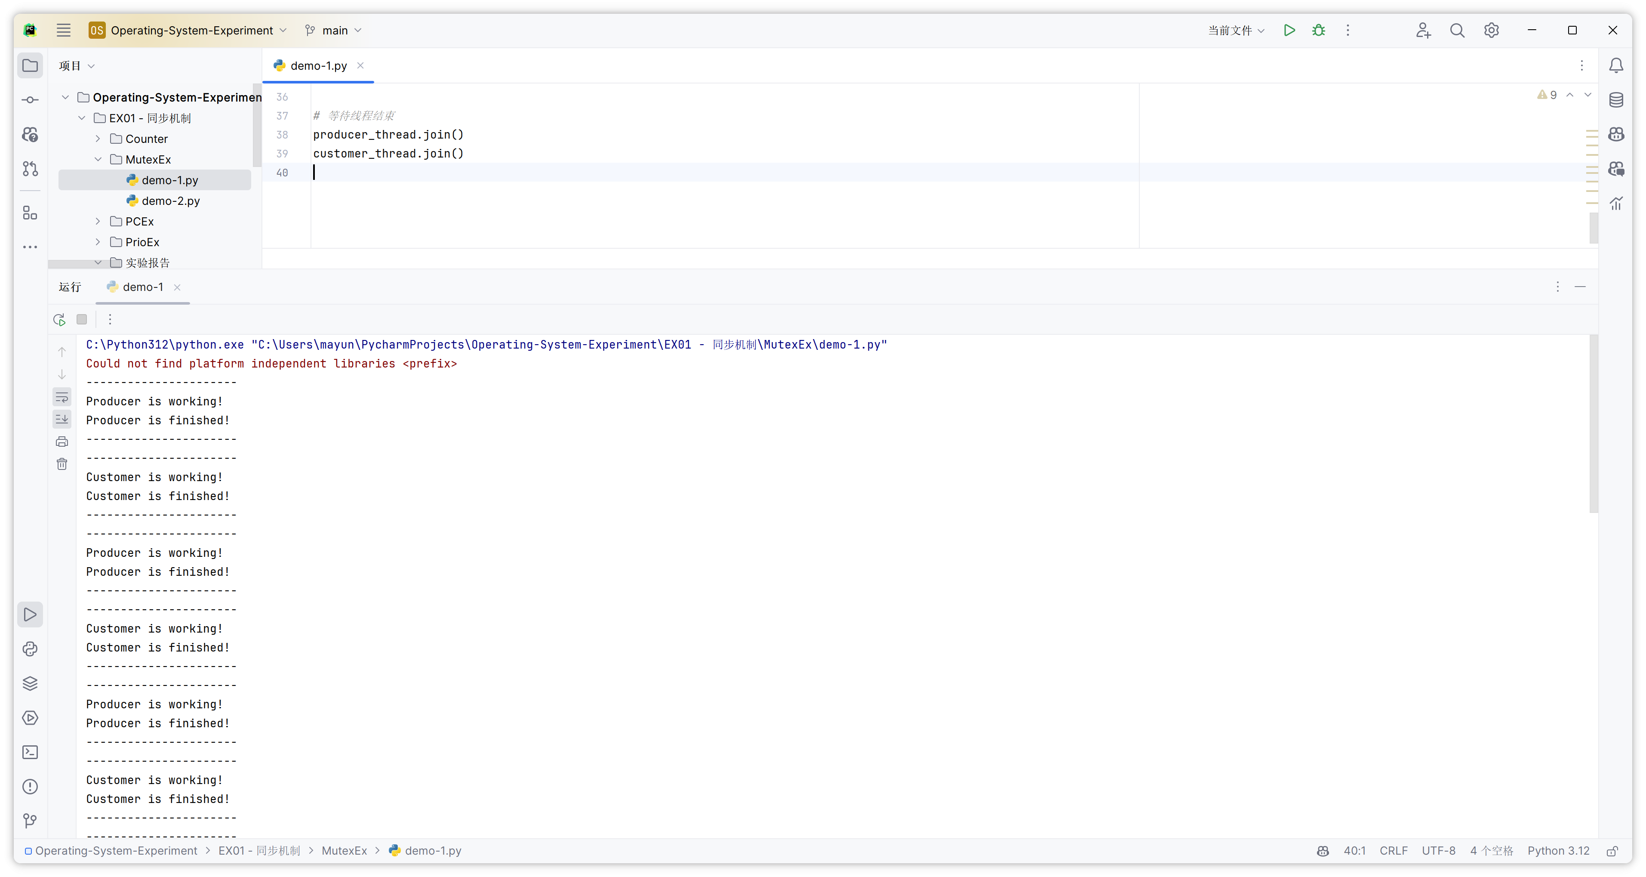Screen dimensions: 1646x877
Task: Toggle soft-wrap in the run console
Action: click(62, 397)
